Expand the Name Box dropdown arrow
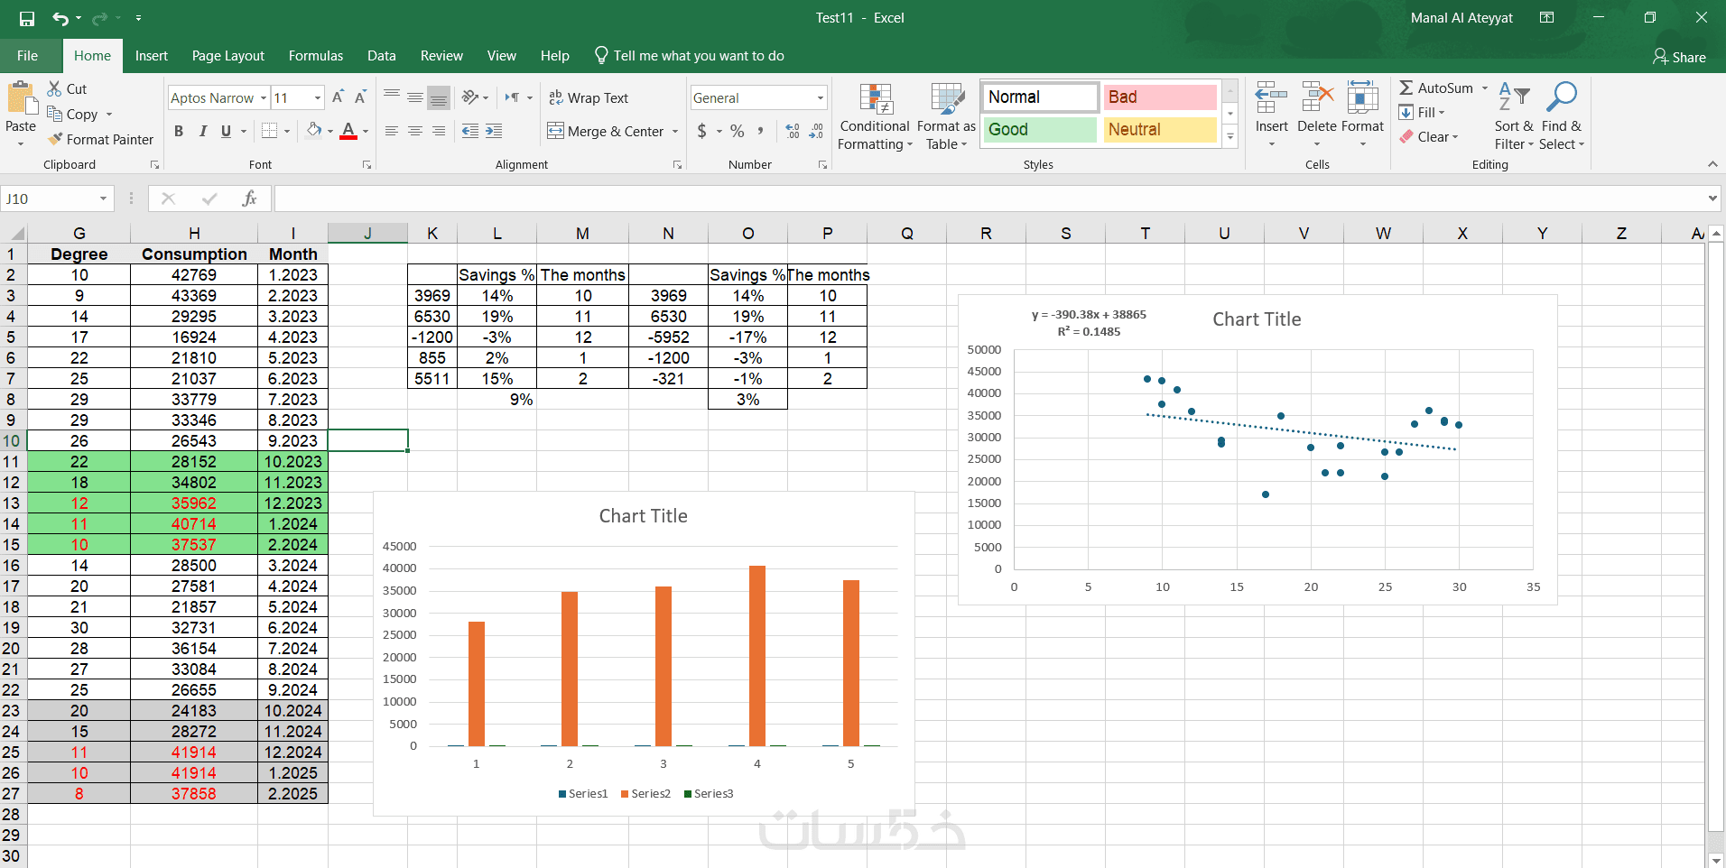 tap(103, 199)
